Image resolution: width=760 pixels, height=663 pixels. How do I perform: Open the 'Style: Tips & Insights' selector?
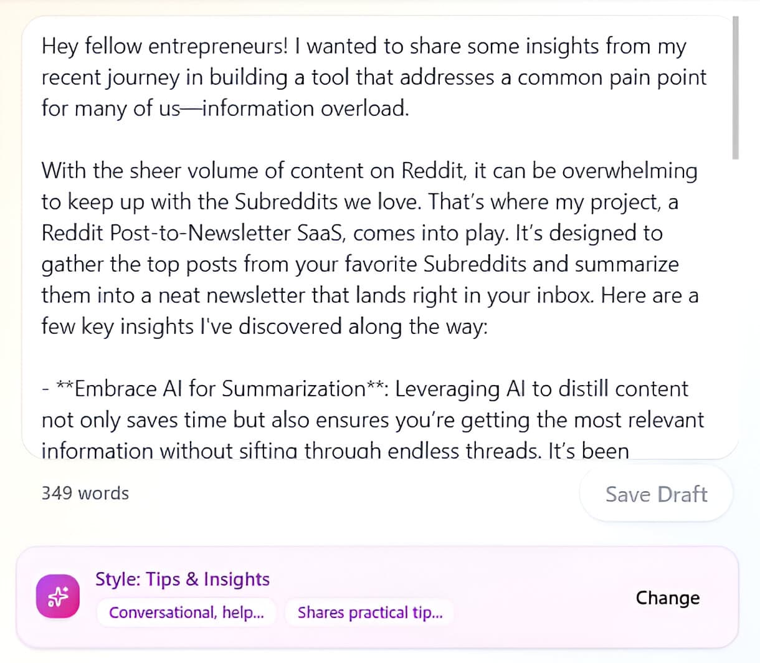click(183, 579)
